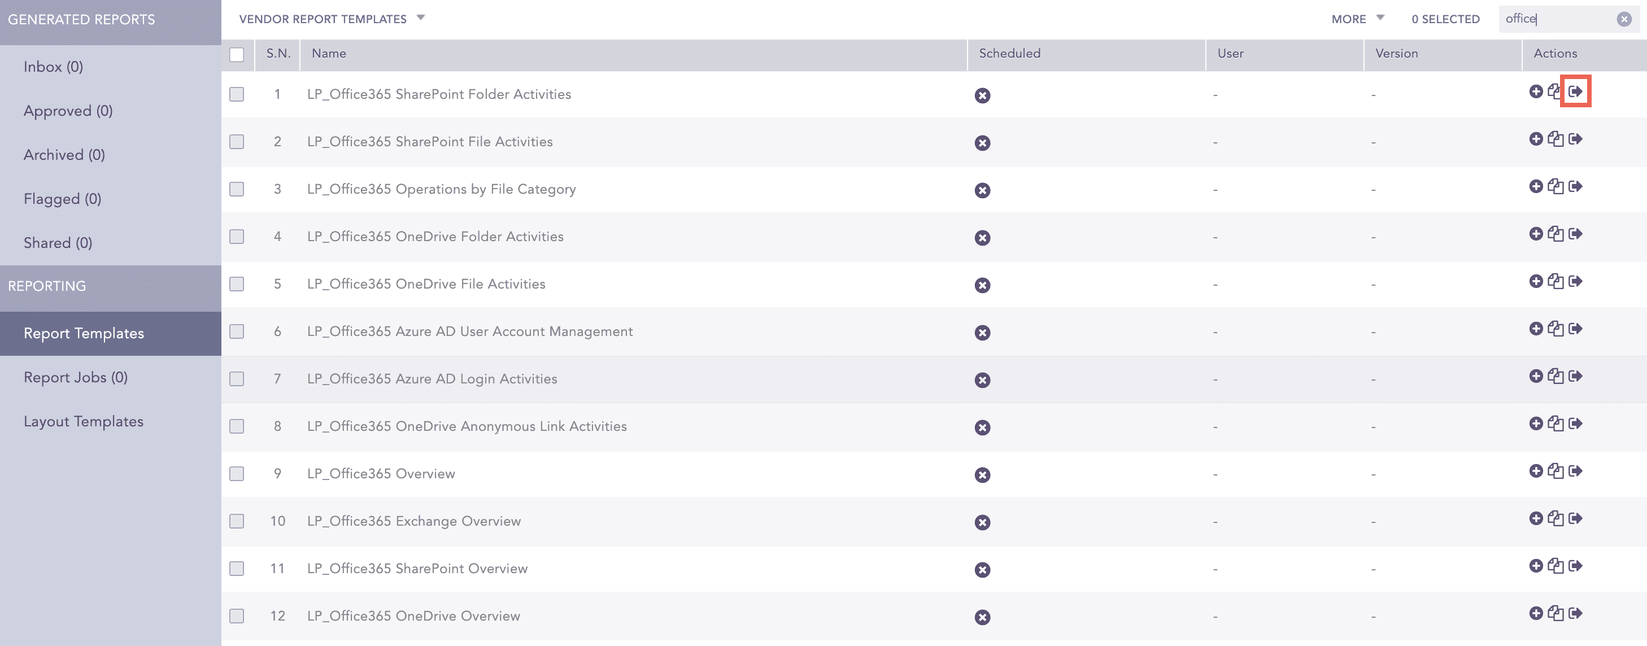Image resolution: width=1647 pixels, height=646 pixels.
Task: Click the scheduled cross icon for LP_Office365 Azure AD Login Activities
Action: [982, 379]
